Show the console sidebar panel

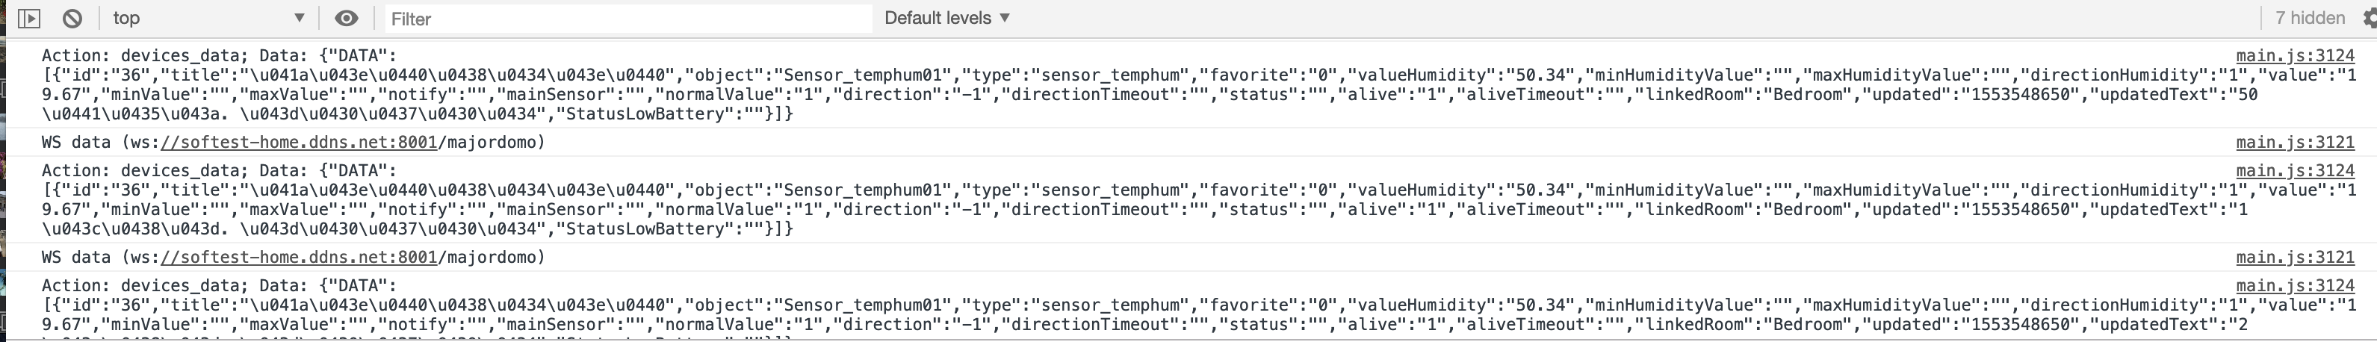[x=30, y=19]
